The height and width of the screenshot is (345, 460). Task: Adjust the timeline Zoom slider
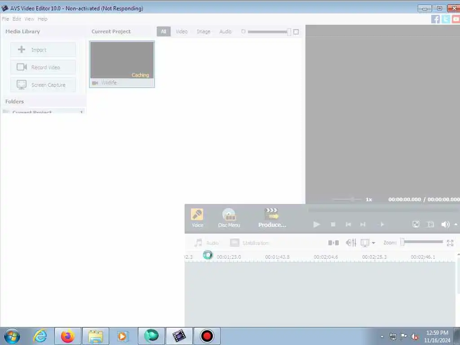[422, 242]
